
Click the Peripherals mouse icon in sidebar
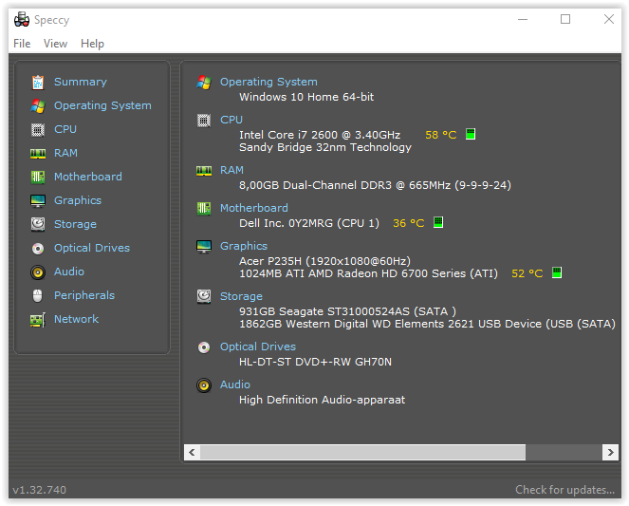pos(38,295)
